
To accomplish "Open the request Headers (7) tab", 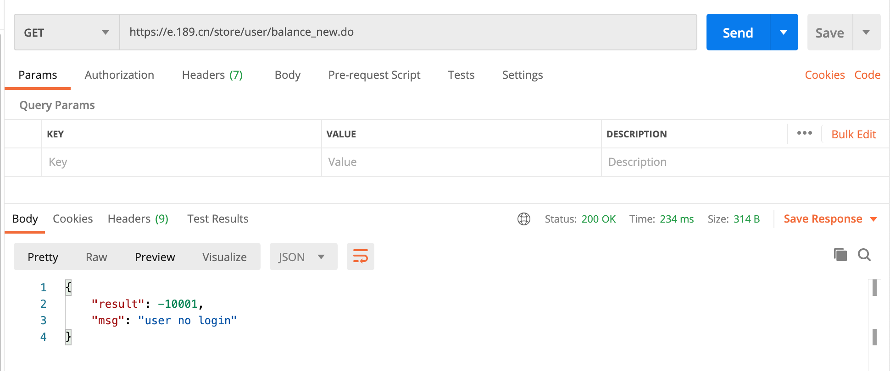I will click(x=212, y=75).
